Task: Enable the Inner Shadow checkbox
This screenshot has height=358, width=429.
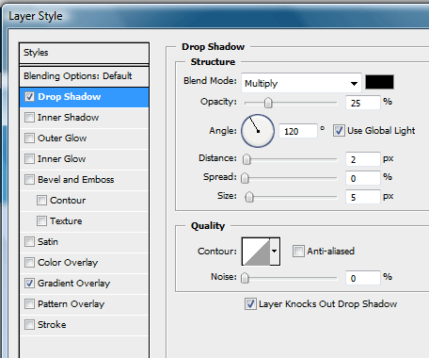Action: [x=29, y=118]
